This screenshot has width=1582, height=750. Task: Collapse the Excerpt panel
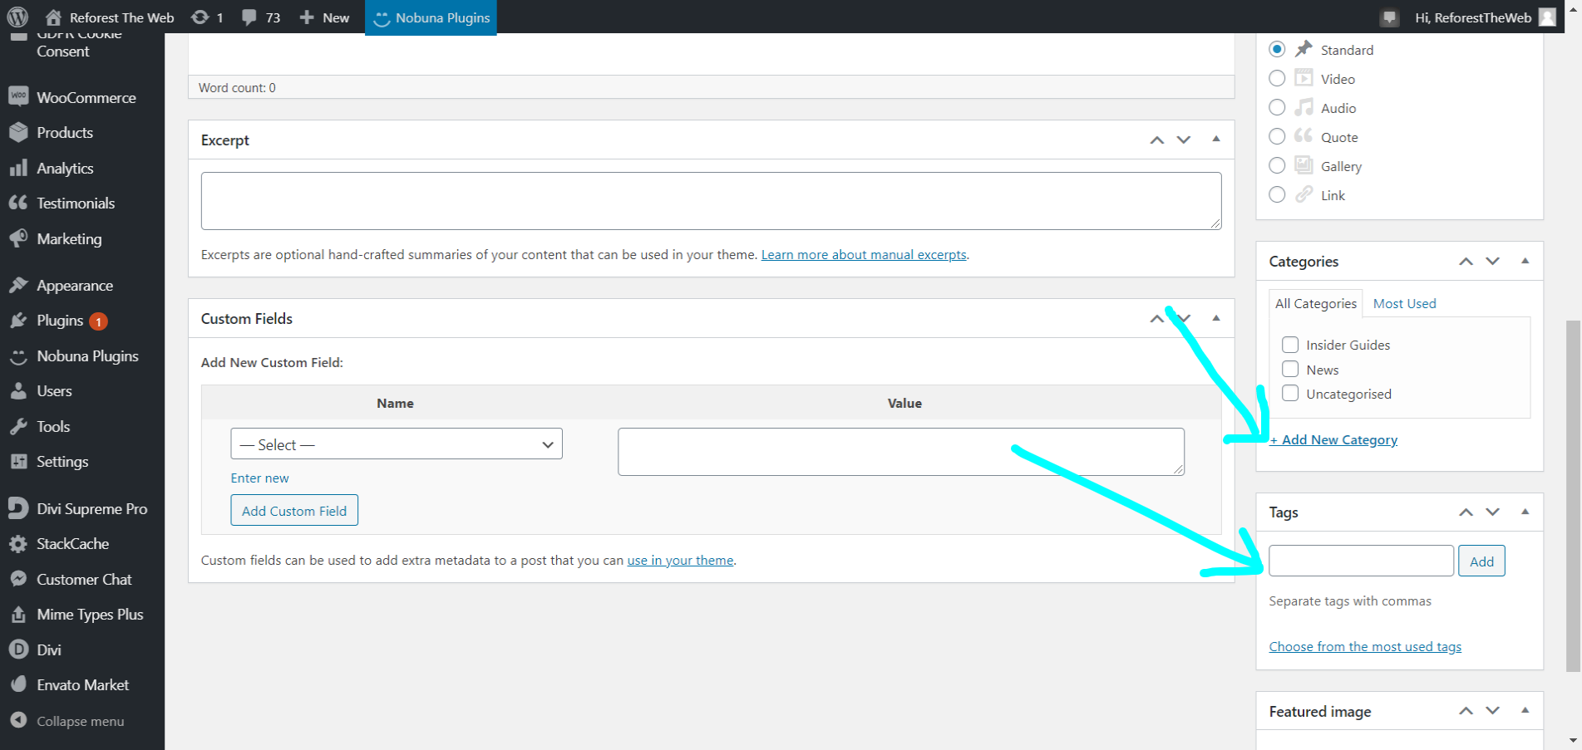click(x=1216, y=139)
